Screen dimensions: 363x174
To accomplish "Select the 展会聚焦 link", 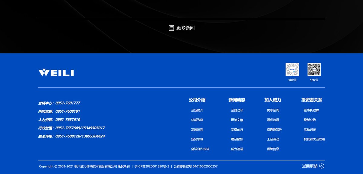I will [237, 139].
